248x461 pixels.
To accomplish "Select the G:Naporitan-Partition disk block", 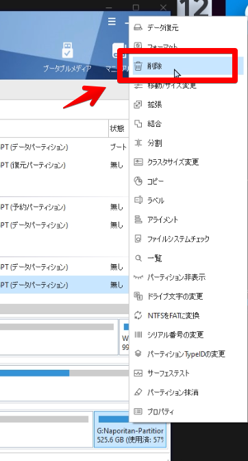I will tap(130, 429).
